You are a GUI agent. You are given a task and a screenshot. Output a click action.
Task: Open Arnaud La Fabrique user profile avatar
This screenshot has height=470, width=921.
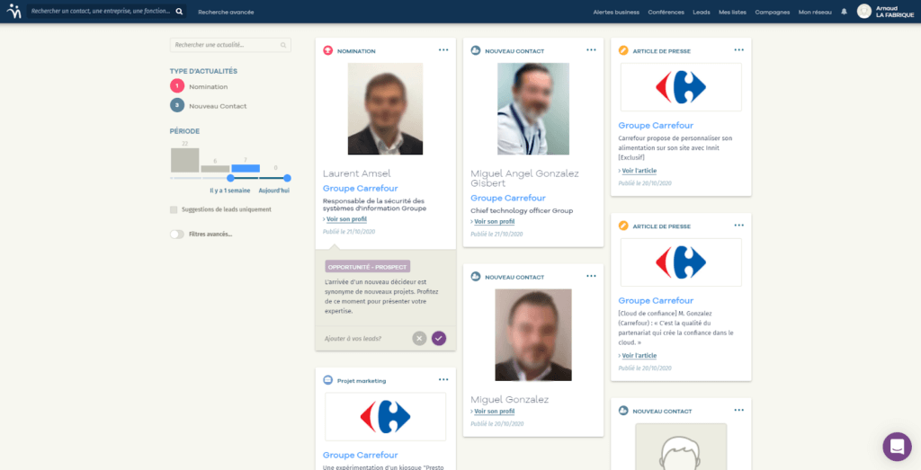pyautogui.click(x=863, y=12)
